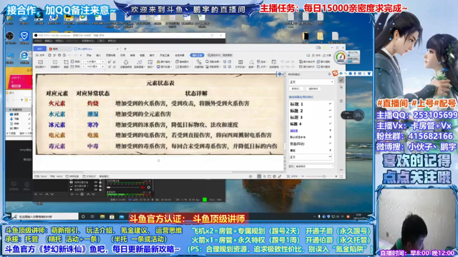Open Microsoft Store from the taskbar

(112, 216)
